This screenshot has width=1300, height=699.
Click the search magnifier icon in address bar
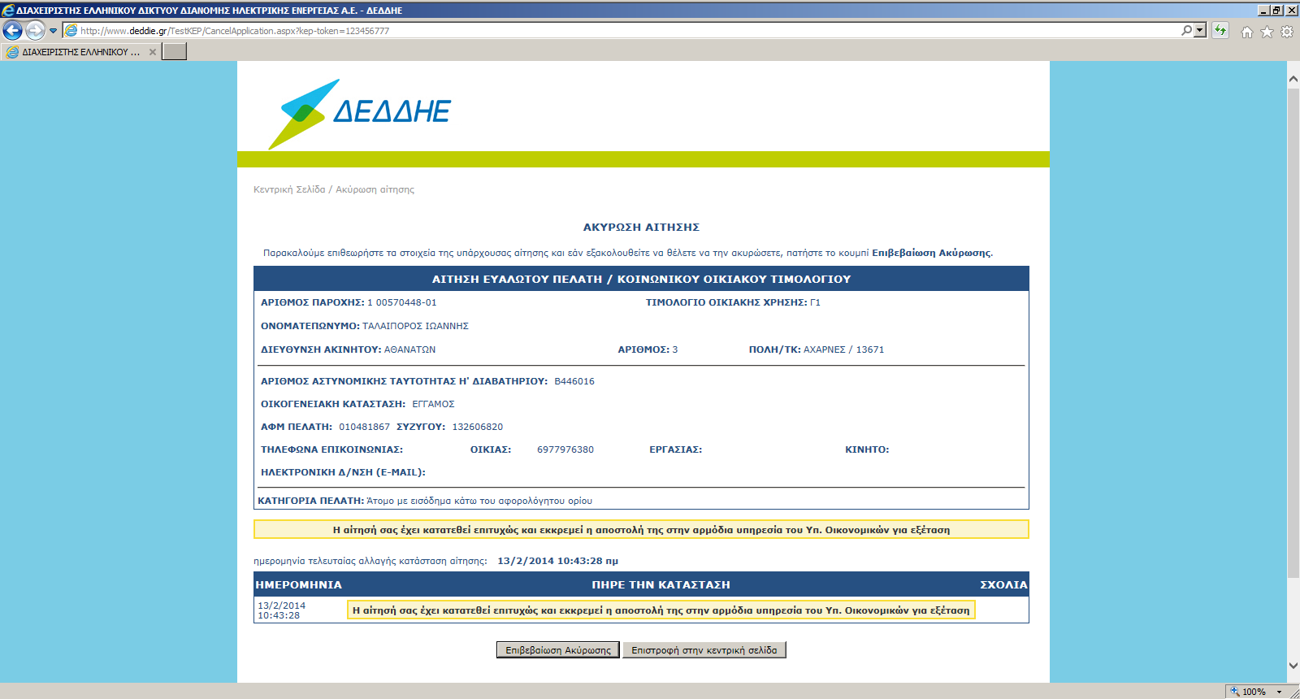pos(1187,31)
